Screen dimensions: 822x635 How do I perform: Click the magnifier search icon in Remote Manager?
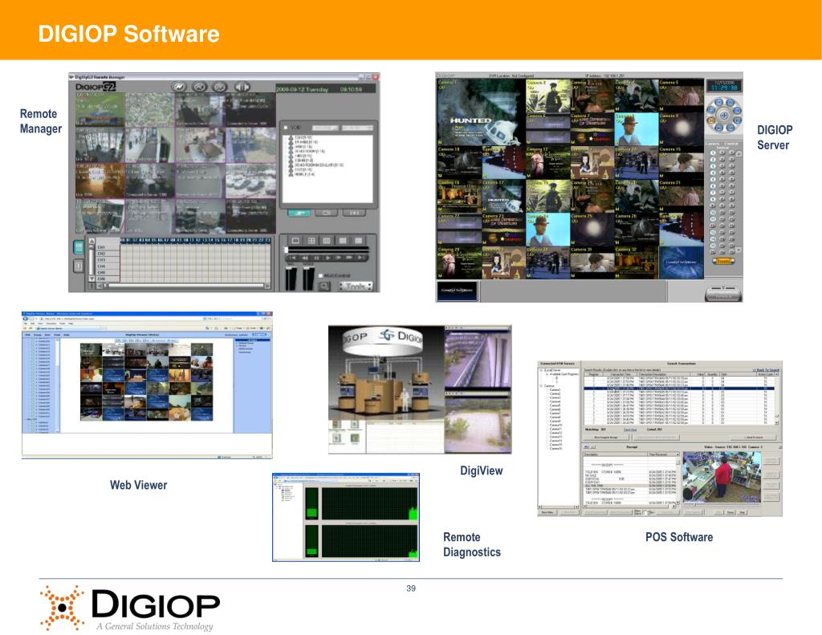click(324, 287)
